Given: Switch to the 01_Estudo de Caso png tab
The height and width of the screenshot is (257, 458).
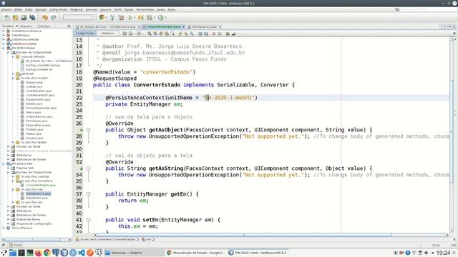Looking at the screenshot, I should tap(107, 27).
